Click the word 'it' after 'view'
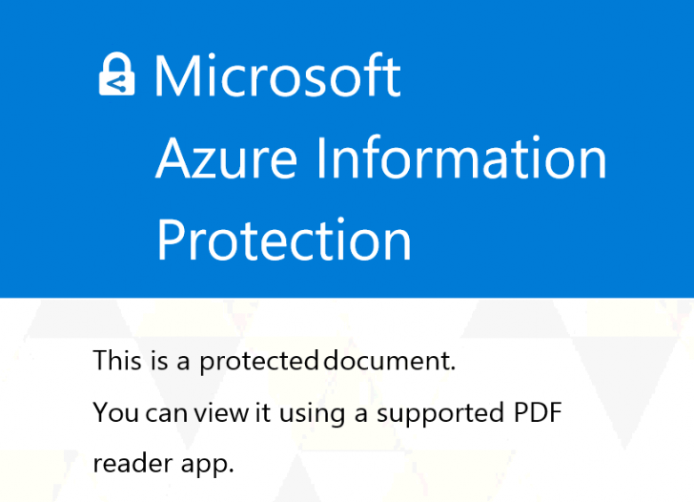The width and height of the screenshot is (694, 502). point(263,412)
